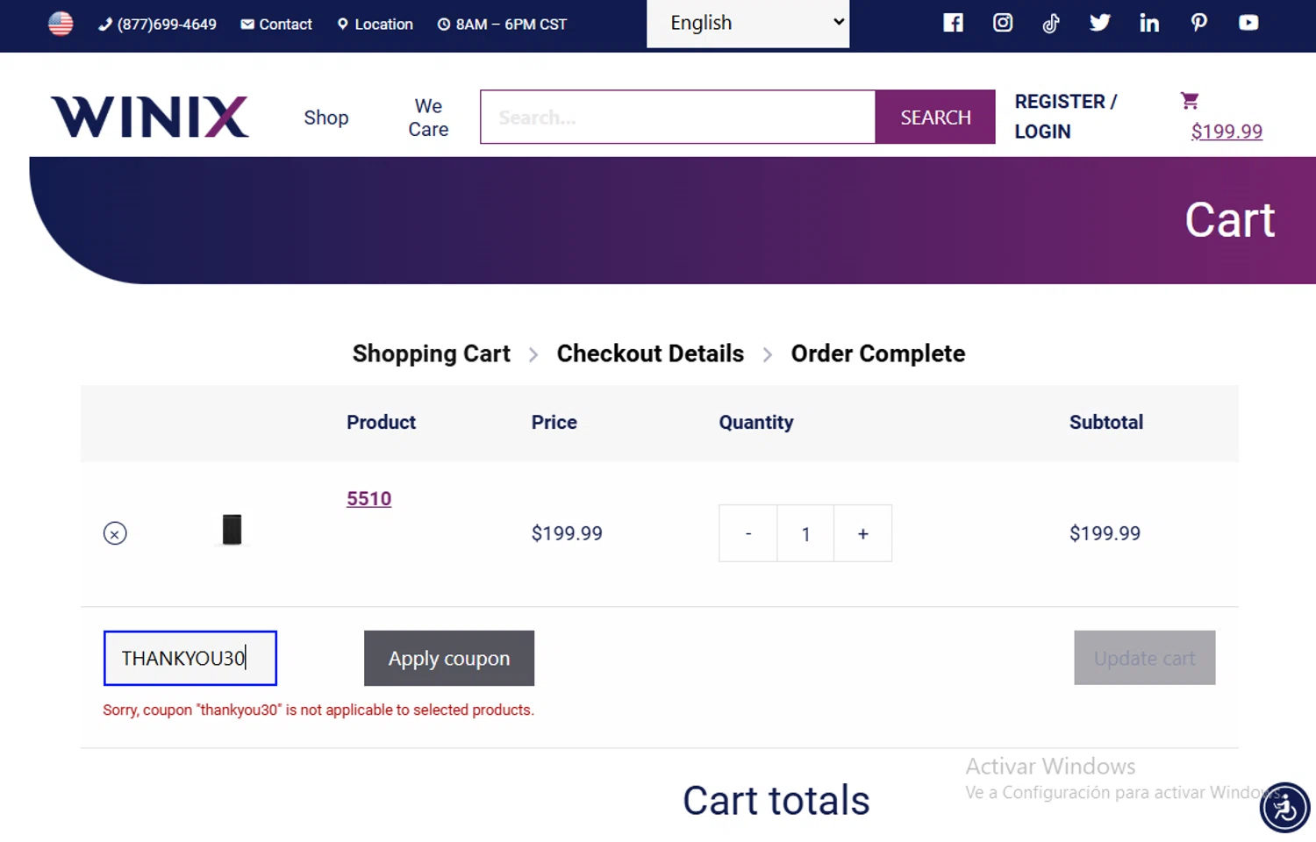The image size is (1316, 842).
Task: Click the Subtotal column header
Action: coord(1106,423)
